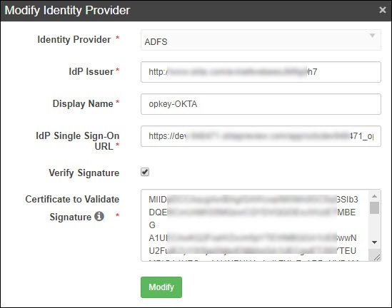Focus the IdP Issuer input field
This screenshot has width=392, height=308.
tap(261, 72)
